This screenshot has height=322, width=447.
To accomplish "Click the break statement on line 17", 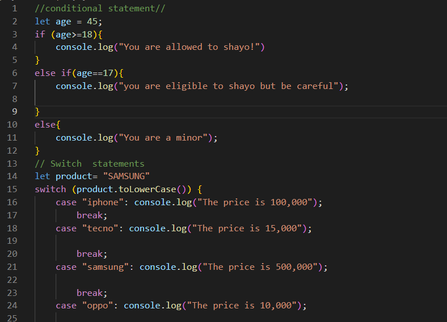I will point(91,215).
